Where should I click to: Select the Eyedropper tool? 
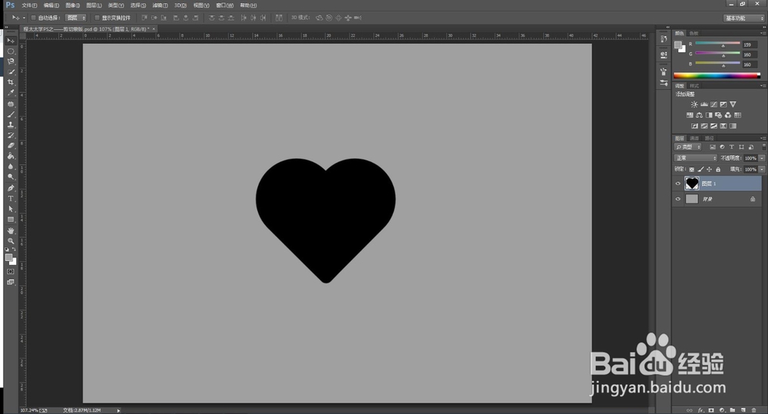pyautogui.click(x=11, y=93)
